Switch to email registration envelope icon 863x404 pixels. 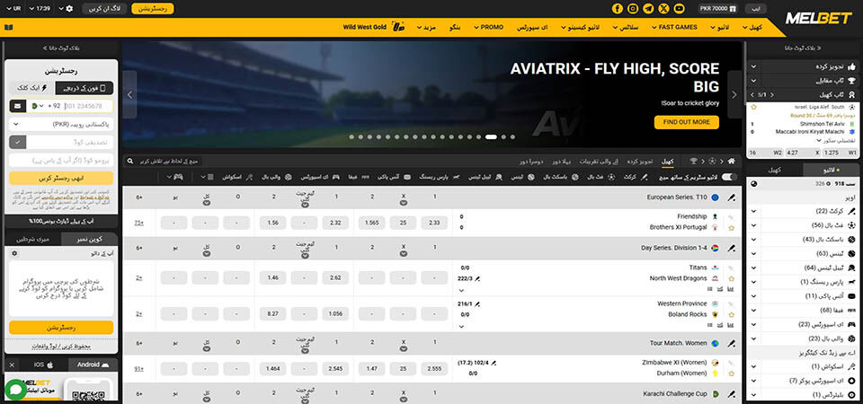(x=17, y=106)
